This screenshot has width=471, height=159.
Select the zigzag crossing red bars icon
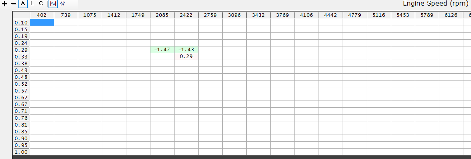click(62, 4)
